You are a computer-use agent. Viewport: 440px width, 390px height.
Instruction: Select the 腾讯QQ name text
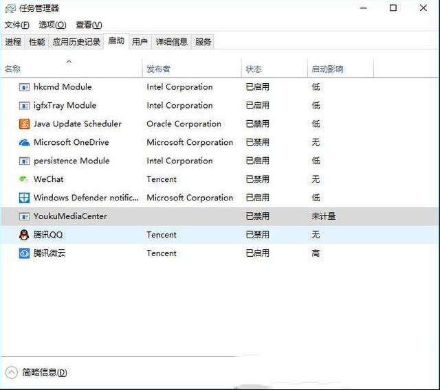(48, 235)
